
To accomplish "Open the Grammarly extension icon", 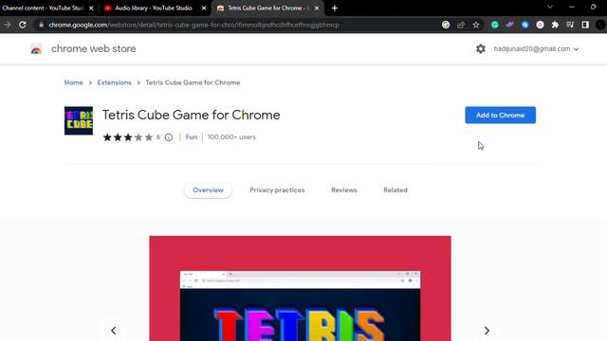I will (x=494, y=25).
